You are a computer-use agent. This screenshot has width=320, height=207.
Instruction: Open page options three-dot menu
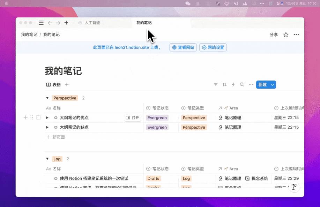296,34
